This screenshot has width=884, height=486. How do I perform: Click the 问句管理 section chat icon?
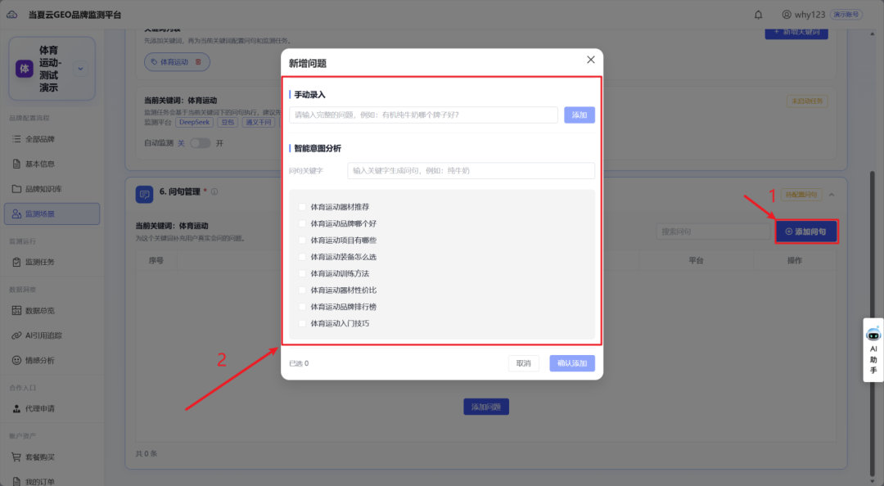(x=144, y=194)
